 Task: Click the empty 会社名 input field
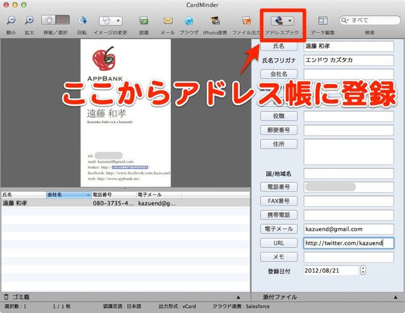pos(349,74)
